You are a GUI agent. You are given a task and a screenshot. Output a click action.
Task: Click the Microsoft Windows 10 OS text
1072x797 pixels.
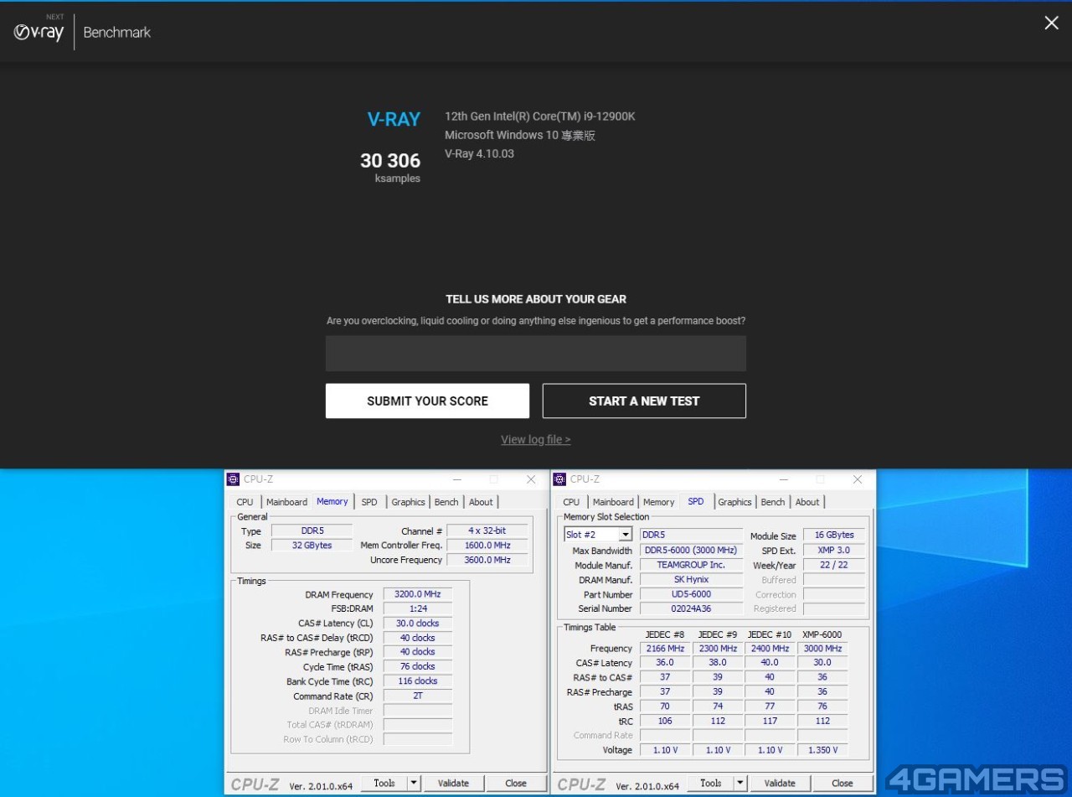click(520, 135)
